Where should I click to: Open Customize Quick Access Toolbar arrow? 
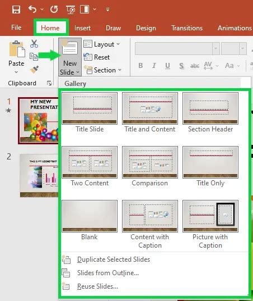pos(107,9)
